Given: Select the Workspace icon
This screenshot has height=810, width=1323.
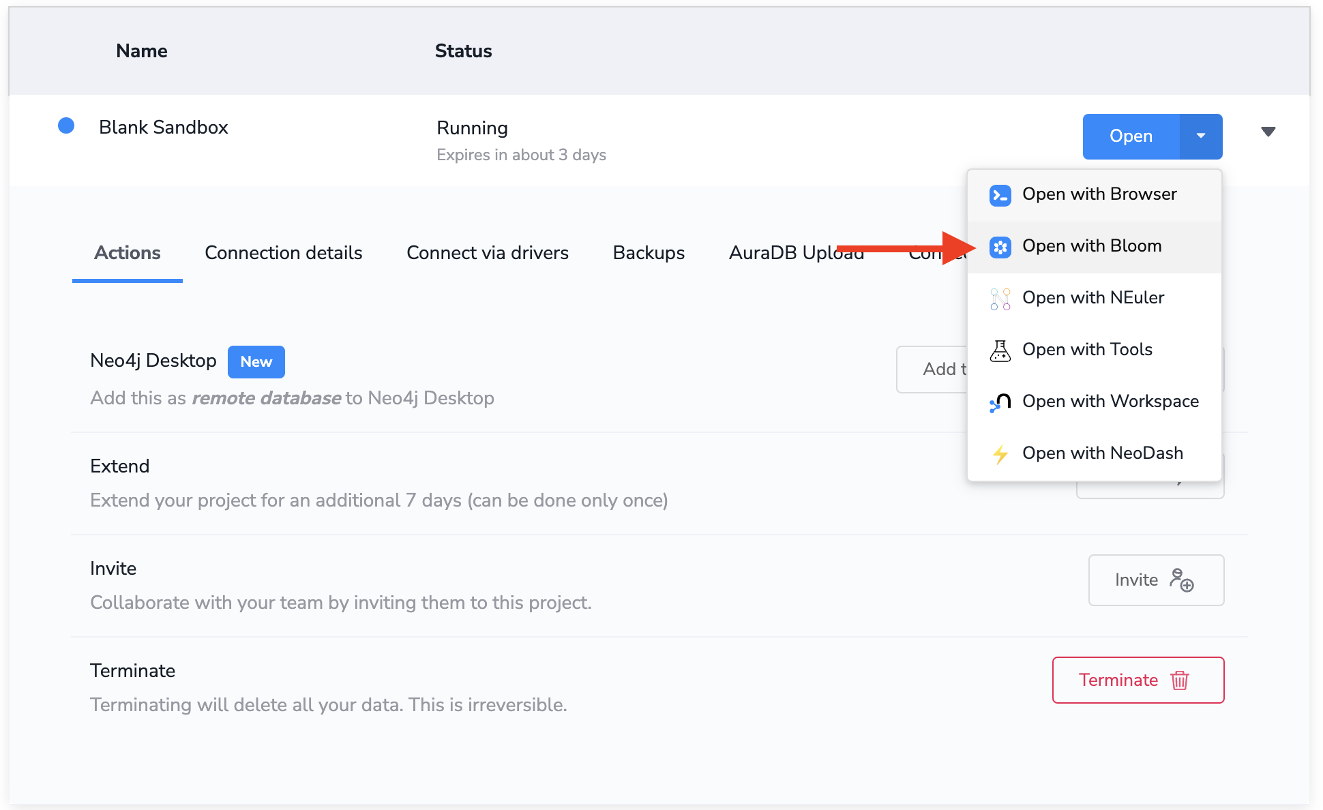Looking at the screenshot, I should coord(999,402).
